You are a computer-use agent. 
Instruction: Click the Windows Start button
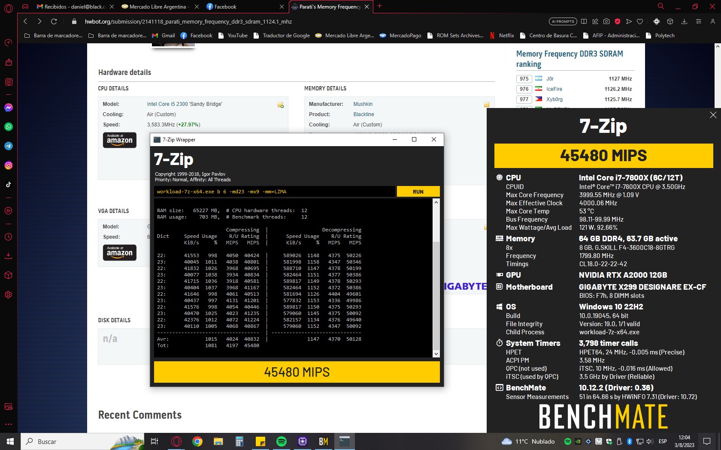[x=10, y=441]
